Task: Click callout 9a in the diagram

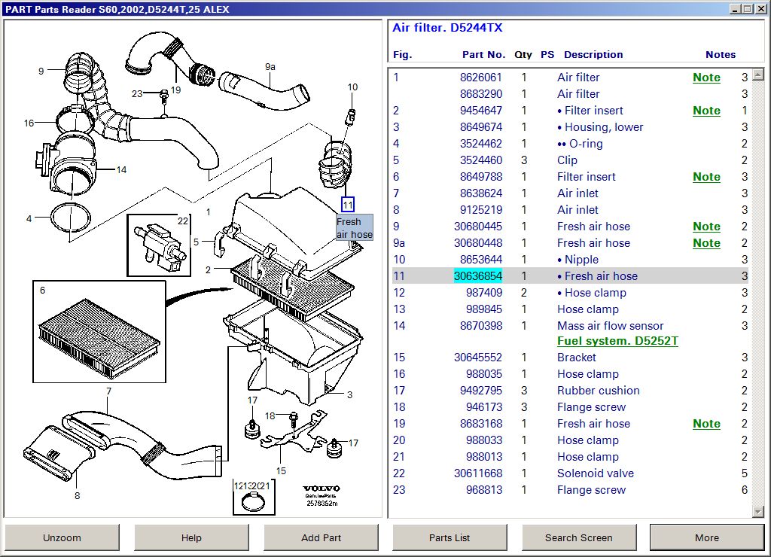Action: tap(270, 67)
